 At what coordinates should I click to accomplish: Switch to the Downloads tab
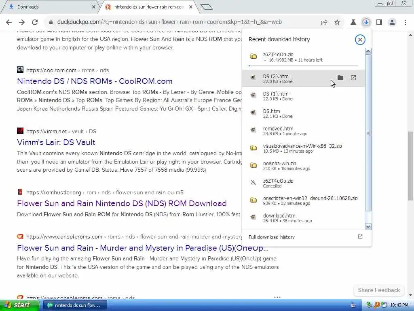pyautogui.click(x=50, y=7)
